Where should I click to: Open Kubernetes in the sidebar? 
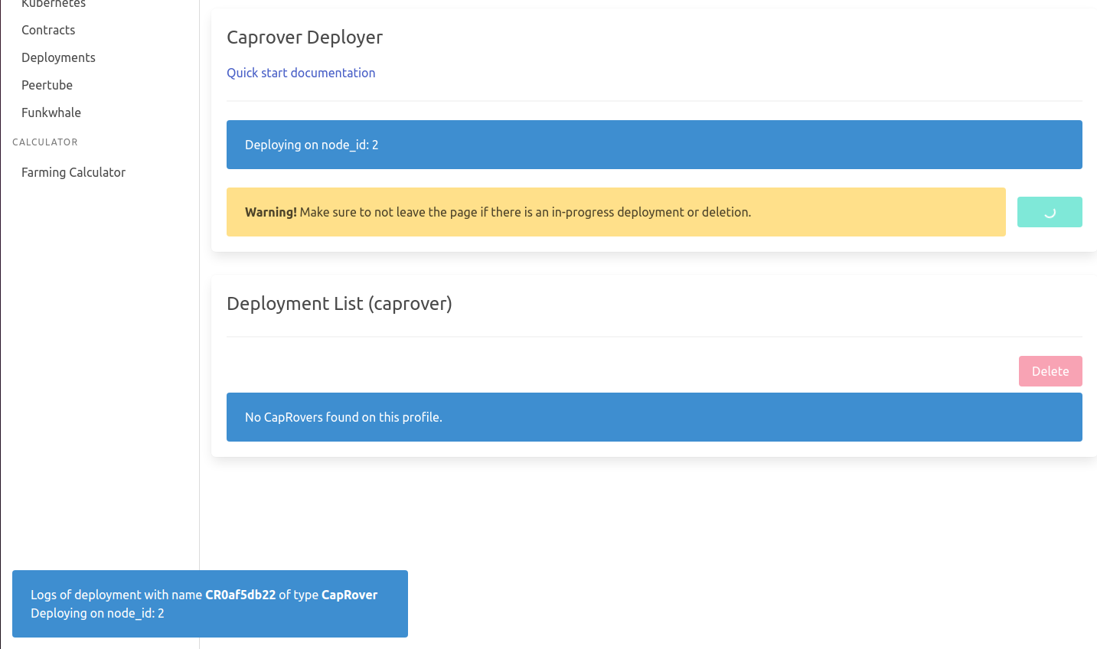(x=54, y=4)
